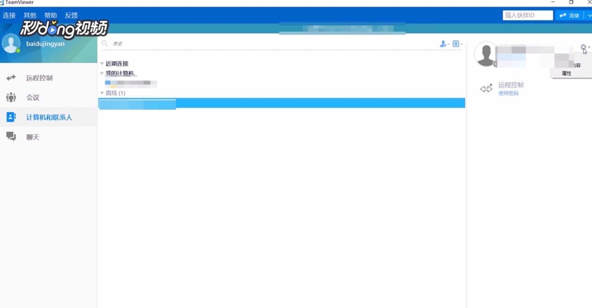The image size is (592, 308).
Task: Select the highlighted offline computer row
Action: click(282, 103)
